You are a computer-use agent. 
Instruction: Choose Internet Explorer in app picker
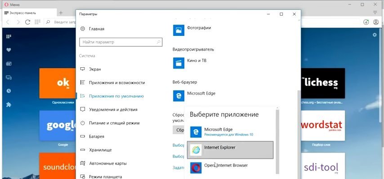click(230, 150)
